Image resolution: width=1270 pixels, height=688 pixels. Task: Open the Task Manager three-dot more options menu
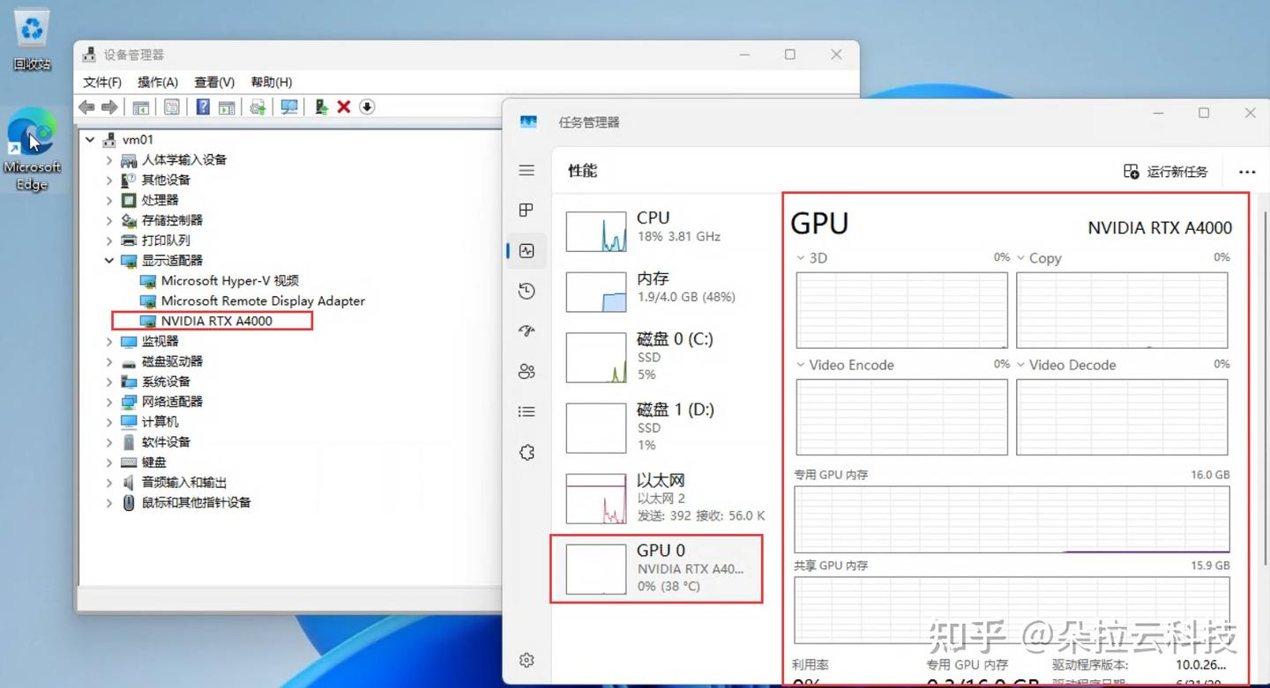click(1246, 172)
